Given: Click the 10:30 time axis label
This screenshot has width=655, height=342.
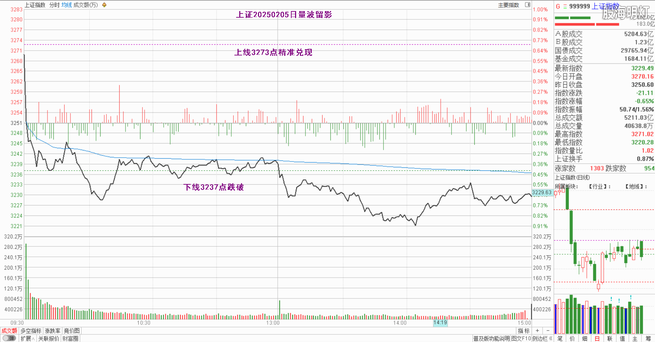Looking at the screenshot, I should [x=144, y=323].
